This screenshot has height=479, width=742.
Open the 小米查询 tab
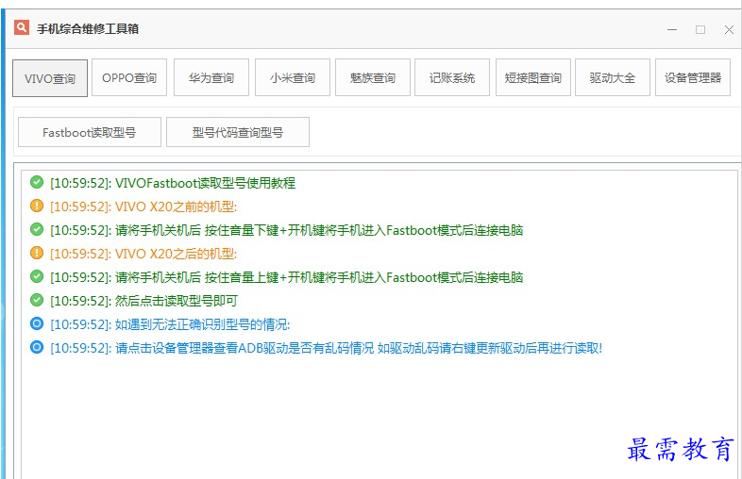pos(293,77)
